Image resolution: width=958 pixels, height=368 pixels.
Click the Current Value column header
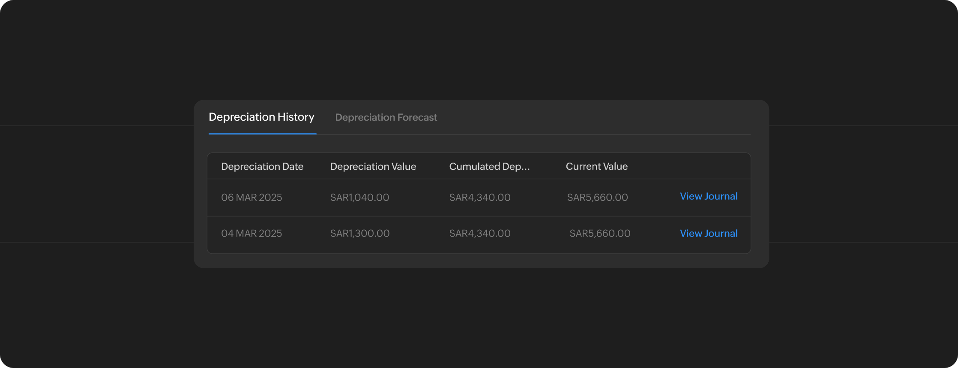(596, 166)
